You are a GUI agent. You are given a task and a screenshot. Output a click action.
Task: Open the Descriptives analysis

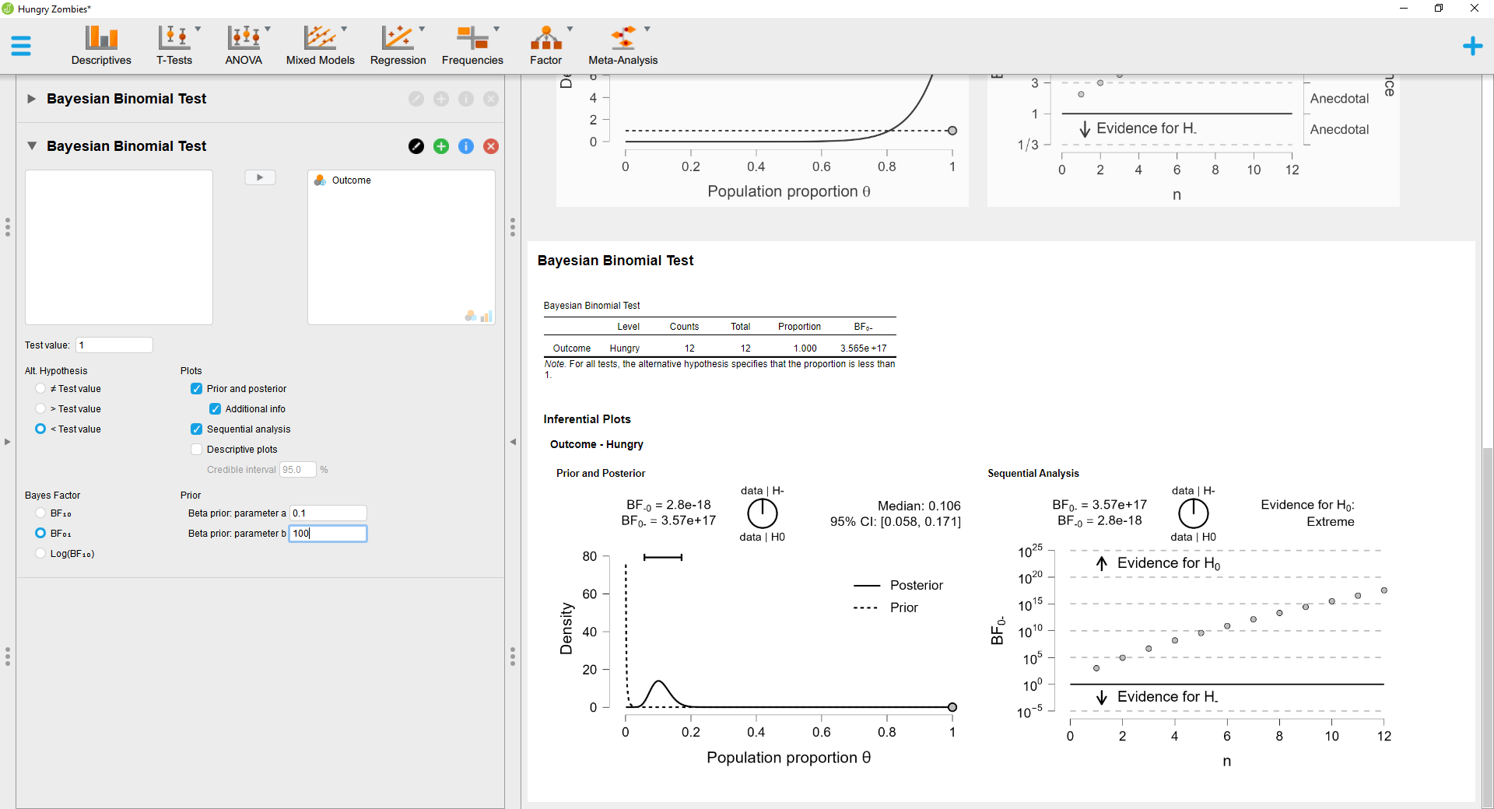click(100, 44)
